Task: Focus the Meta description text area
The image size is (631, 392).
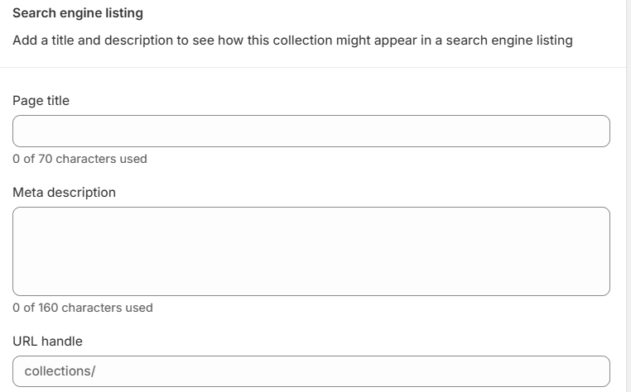Action: click(311, 251)
